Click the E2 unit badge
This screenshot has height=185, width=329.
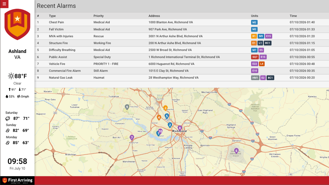point(263,78)
